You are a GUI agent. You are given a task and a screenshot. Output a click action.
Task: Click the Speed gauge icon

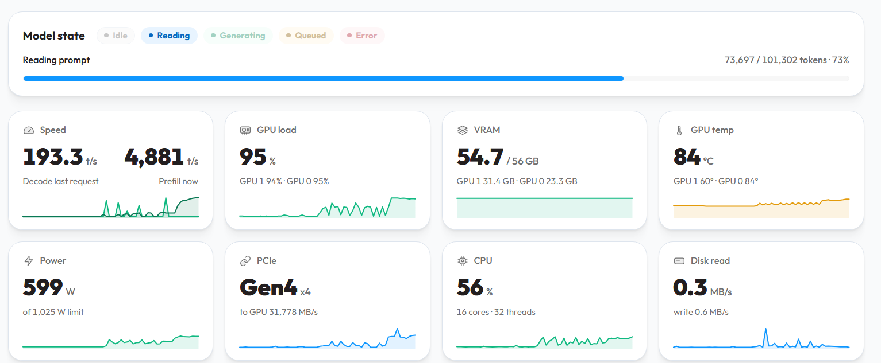click(x=29, y=130)
